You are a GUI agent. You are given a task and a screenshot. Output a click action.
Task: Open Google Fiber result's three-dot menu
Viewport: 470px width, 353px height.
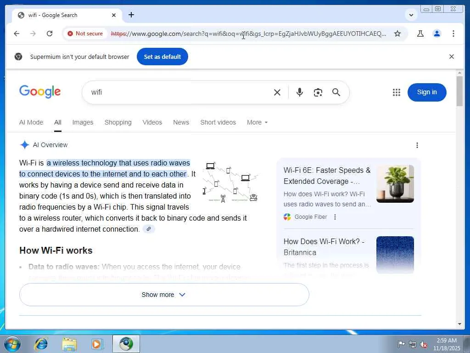point(335,217)
